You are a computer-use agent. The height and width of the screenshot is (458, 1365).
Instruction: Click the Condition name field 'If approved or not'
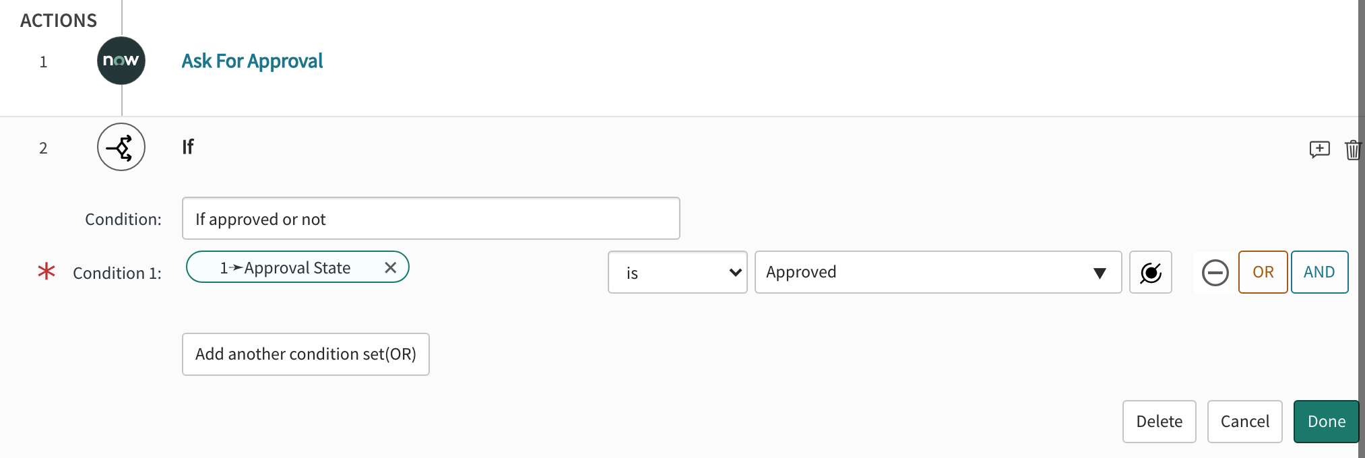click(431, 218)
